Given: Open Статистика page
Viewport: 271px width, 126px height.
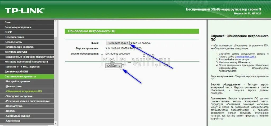Looking at the screenshot, I should pyautogui.click(x=27, y=121).
